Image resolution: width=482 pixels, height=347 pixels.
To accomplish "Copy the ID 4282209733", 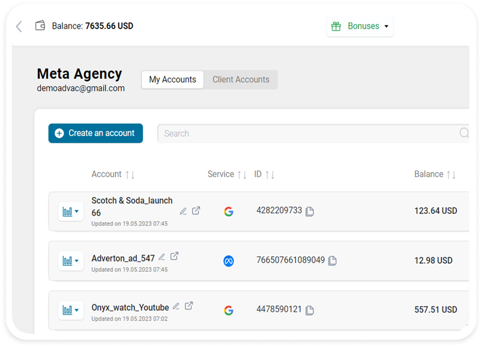I will [x=310, y=212].
